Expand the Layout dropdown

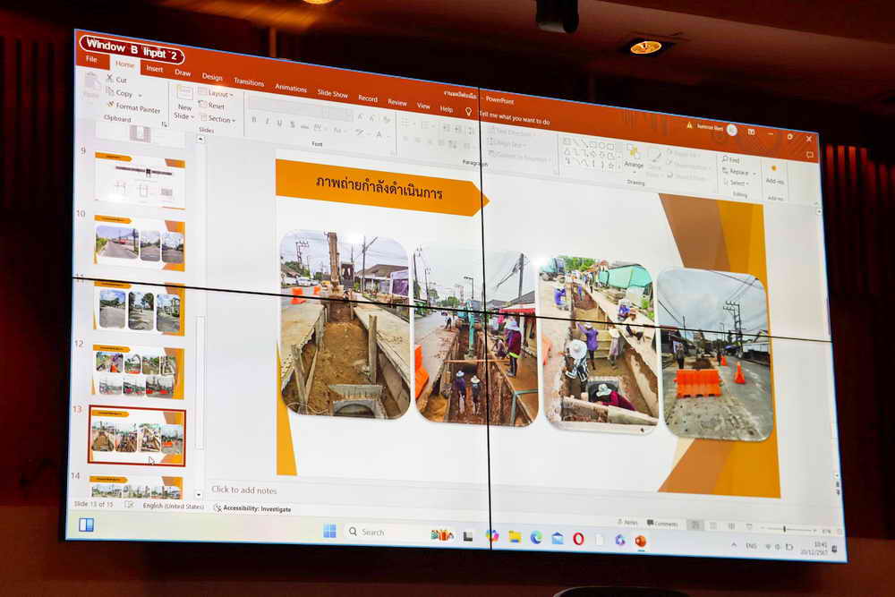click(x=216, y=93)
